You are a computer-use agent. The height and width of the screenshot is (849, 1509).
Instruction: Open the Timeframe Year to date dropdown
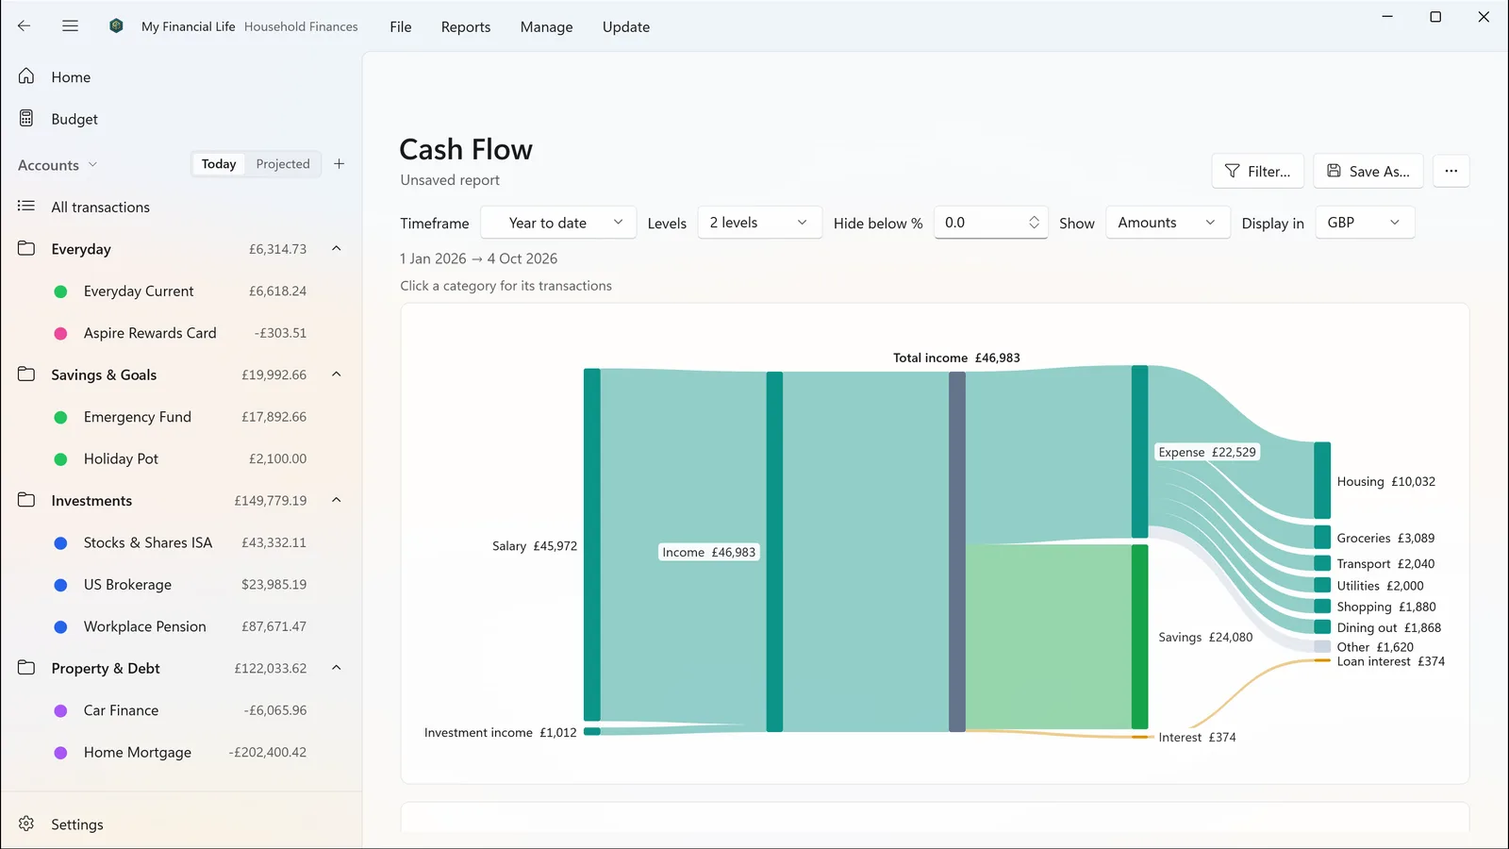click(x=558, y=223)
